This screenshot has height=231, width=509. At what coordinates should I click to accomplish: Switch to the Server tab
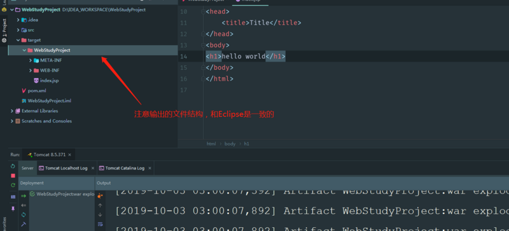coord(27,168)
